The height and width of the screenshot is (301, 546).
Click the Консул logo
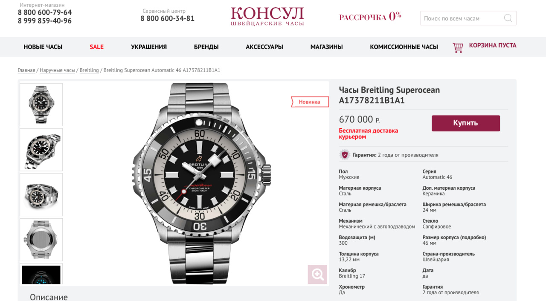267,17
